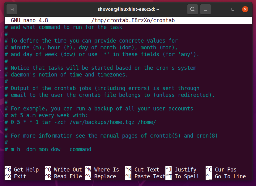Image resolution: width=256 pixels, height=186 pixels.
Task: Click the ^K Cut Text shortcut
Action: point(142,170)
